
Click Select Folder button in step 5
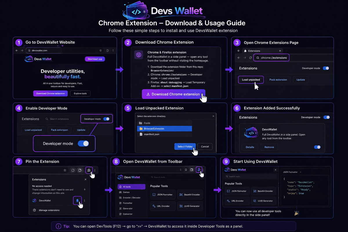(x=185, y=146)
